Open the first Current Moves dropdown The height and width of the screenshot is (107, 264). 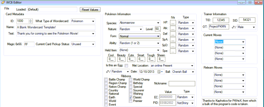pyautogui.click(x=230, y=42)
